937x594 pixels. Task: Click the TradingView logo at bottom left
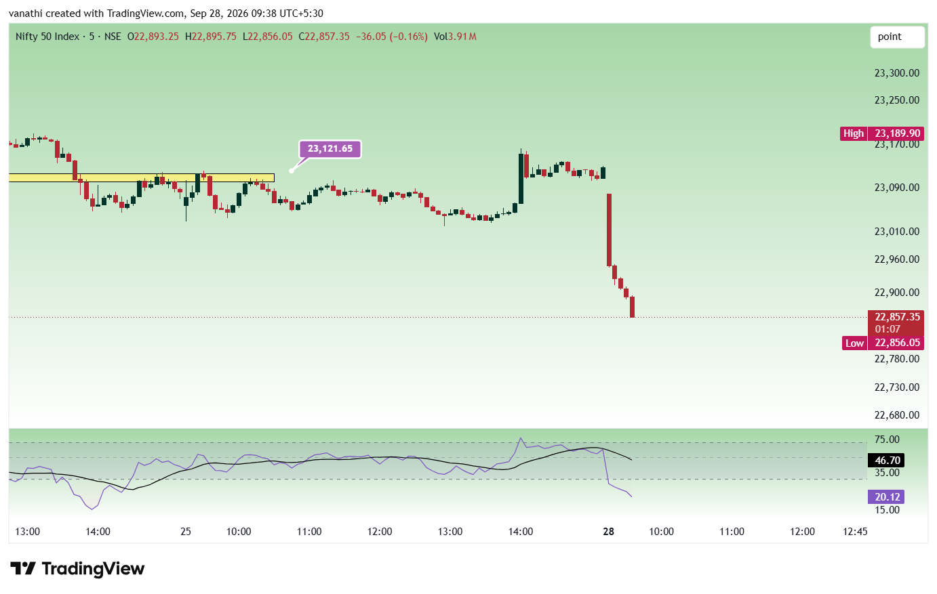coord(77,568)
